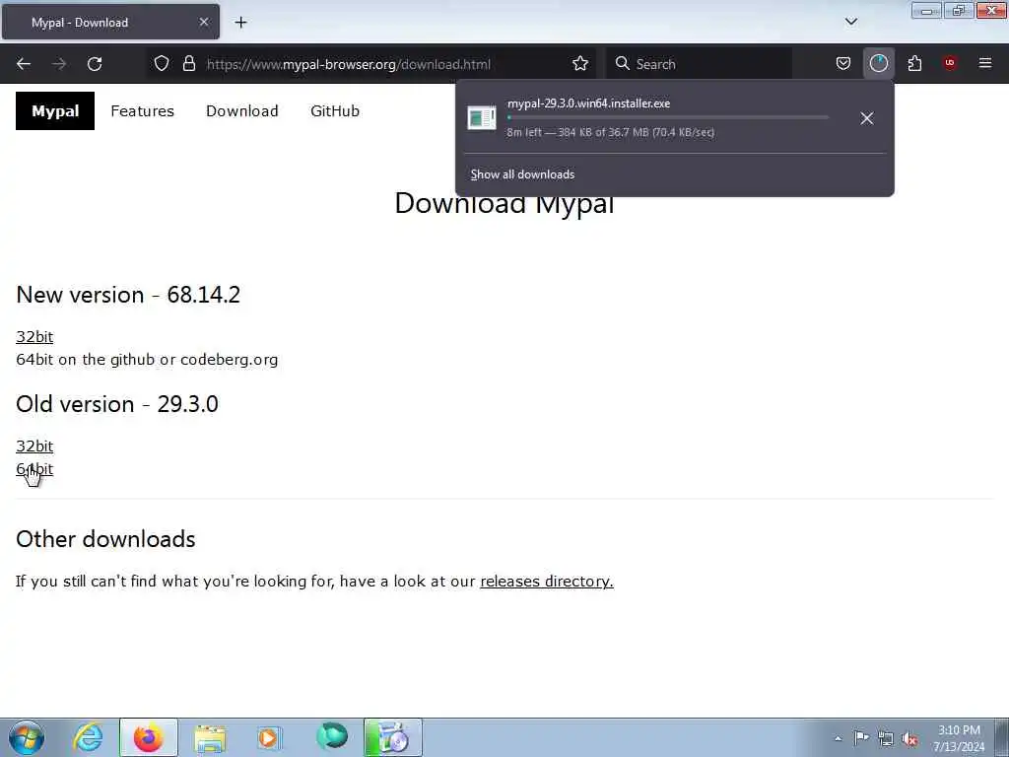
Task: Download old version 29.3.0 64bit
Action: pos(34,468)
